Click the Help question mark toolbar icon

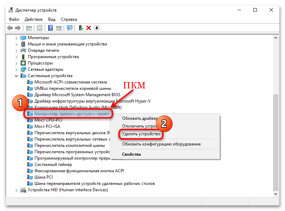point(50,28)
